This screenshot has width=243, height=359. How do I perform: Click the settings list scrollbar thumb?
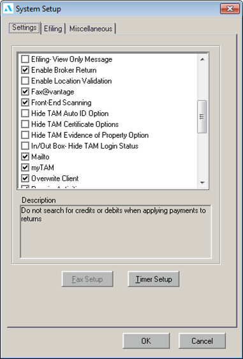coord(202,117)
